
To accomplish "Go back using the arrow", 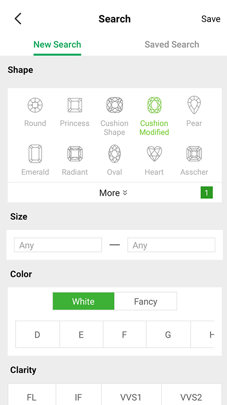I will tap(18, 18).
